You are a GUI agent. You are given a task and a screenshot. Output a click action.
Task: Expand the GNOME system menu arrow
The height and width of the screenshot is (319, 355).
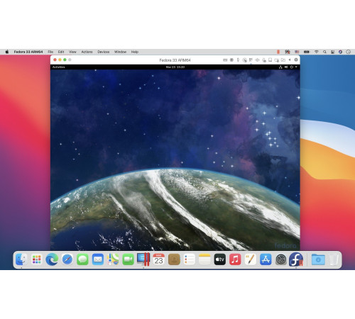296,67
